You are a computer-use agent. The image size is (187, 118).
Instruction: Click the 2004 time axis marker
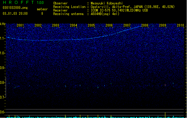(x=74, y=25)
